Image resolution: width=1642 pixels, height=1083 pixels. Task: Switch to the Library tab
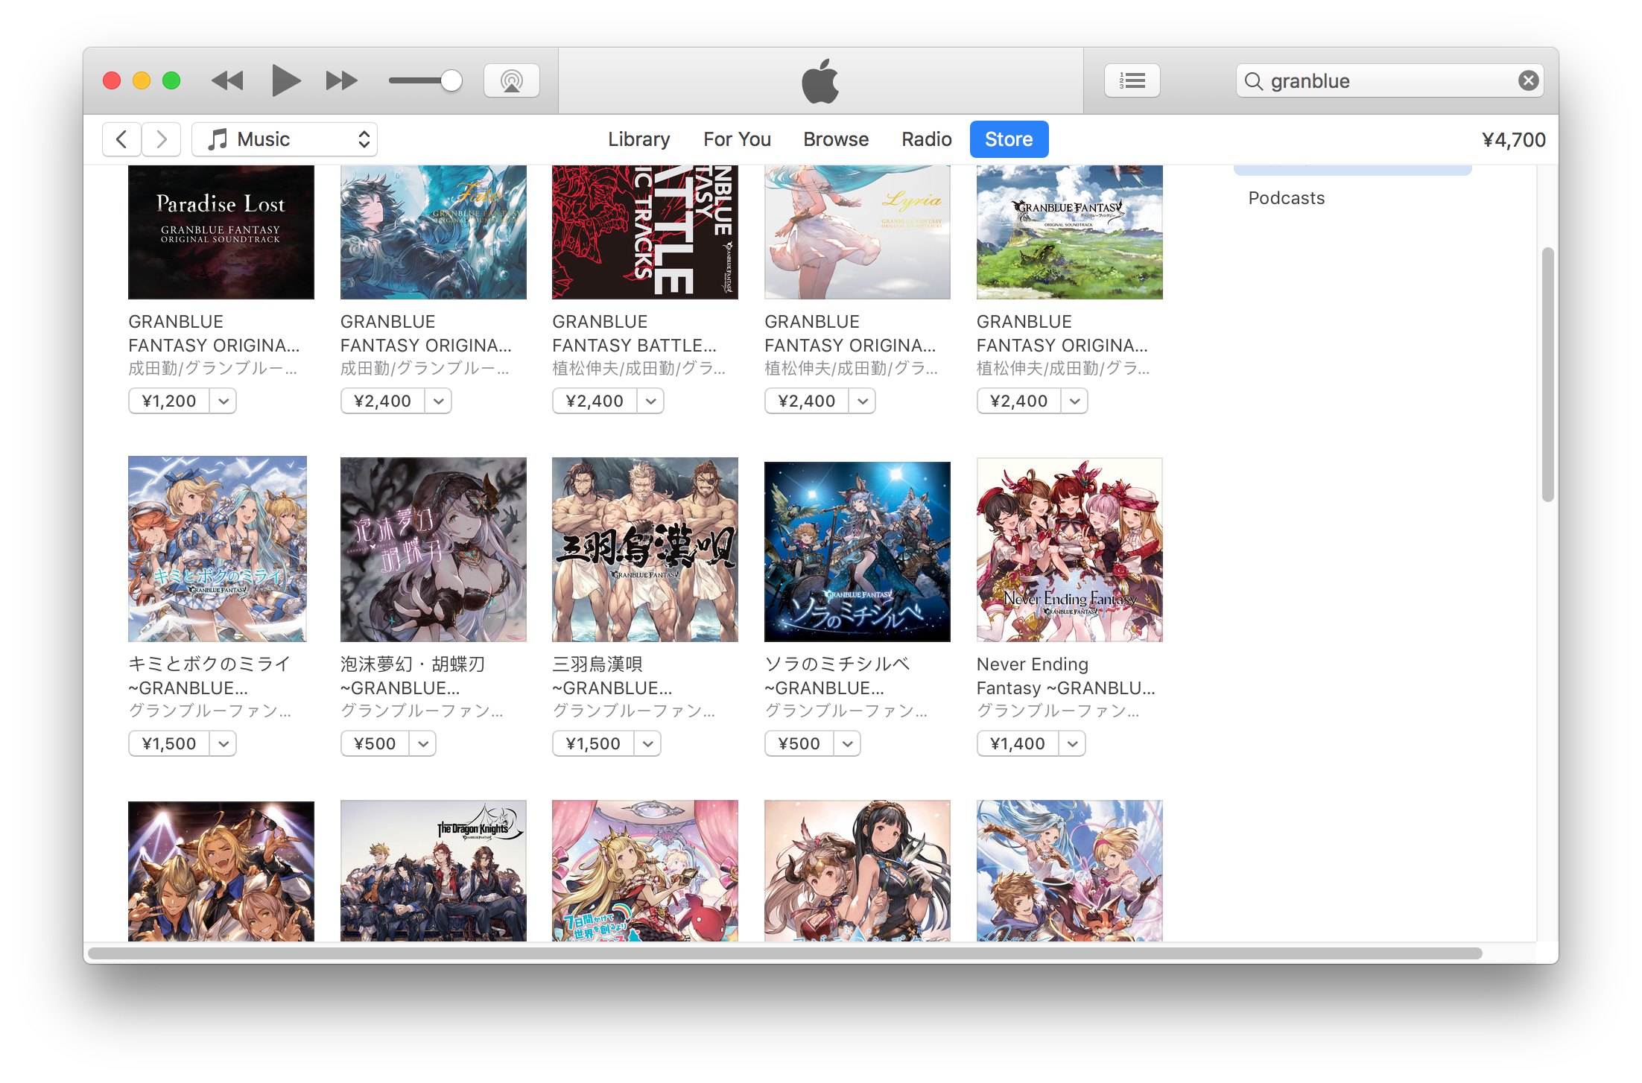[x=638, y=139]
